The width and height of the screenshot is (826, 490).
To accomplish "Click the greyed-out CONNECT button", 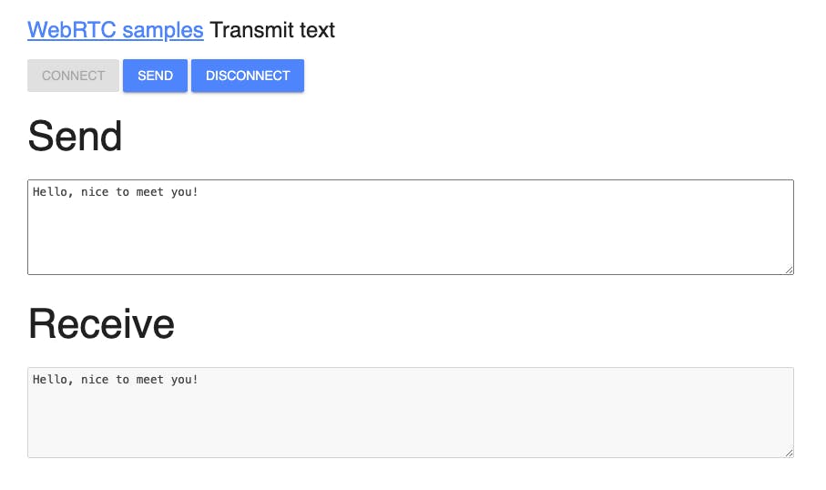I will pyautogui.click(x=73, y=76).
